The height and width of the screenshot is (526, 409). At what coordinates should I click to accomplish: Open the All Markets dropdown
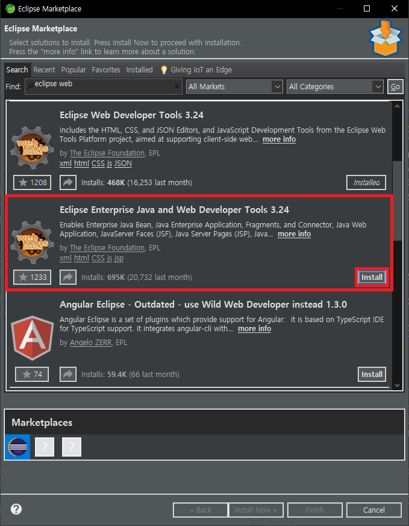(x=234, y=86)
